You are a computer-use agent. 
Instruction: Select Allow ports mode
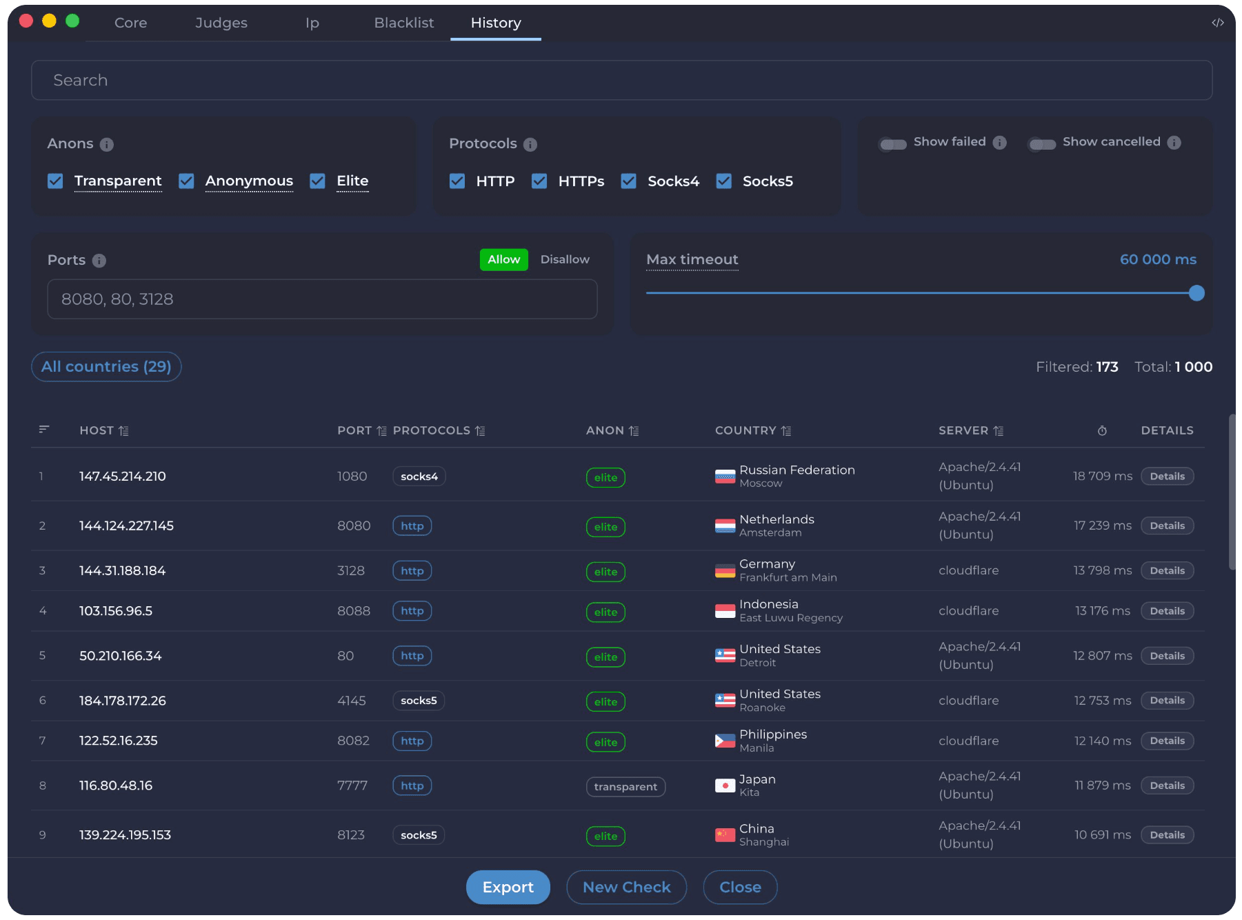[504, 259]
